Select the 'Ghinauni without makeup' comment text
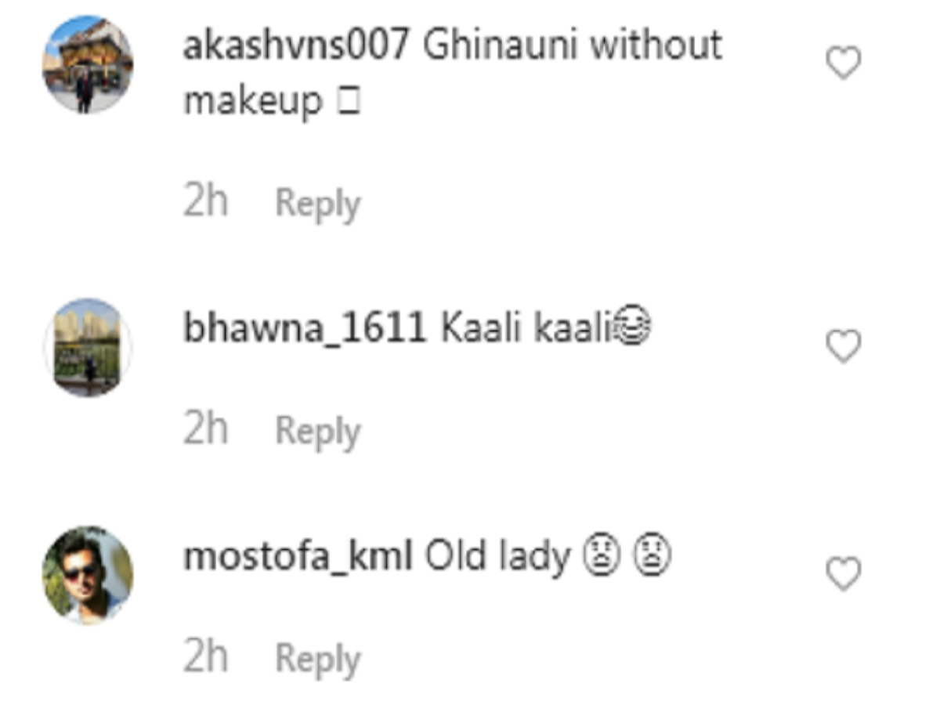 pos(453,74)
